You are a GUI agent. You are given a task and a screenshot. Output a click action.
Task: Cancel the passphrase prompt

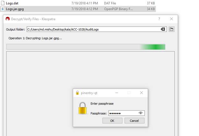point(135,121)
